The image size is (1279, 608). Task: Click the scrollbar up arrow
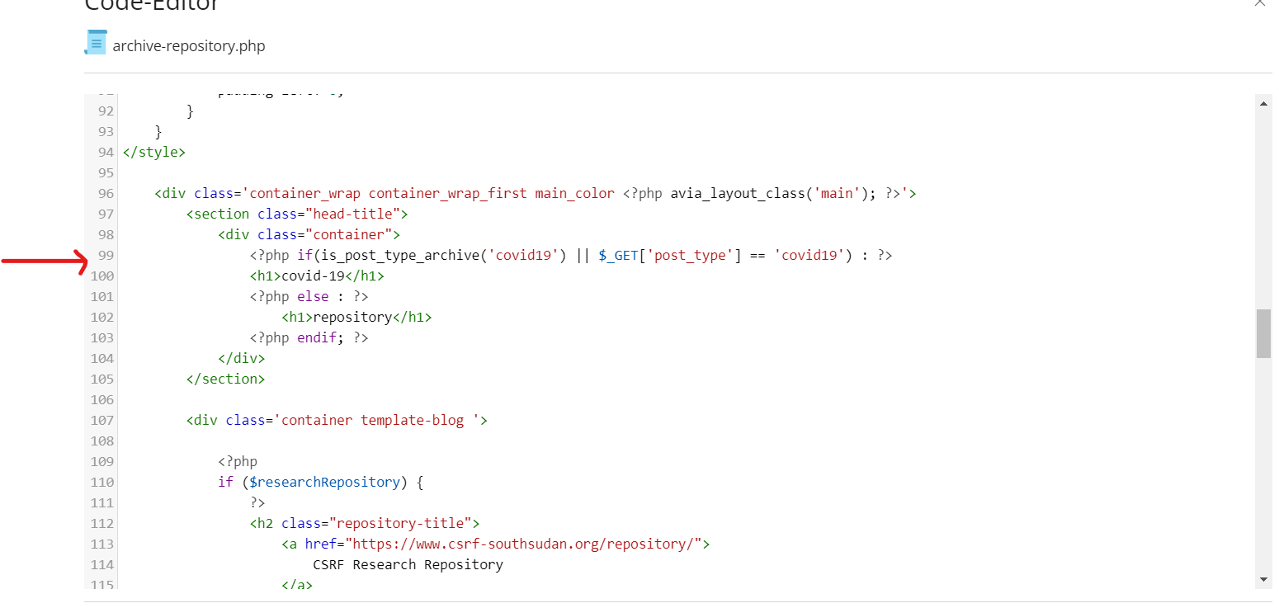point(1263,104)
